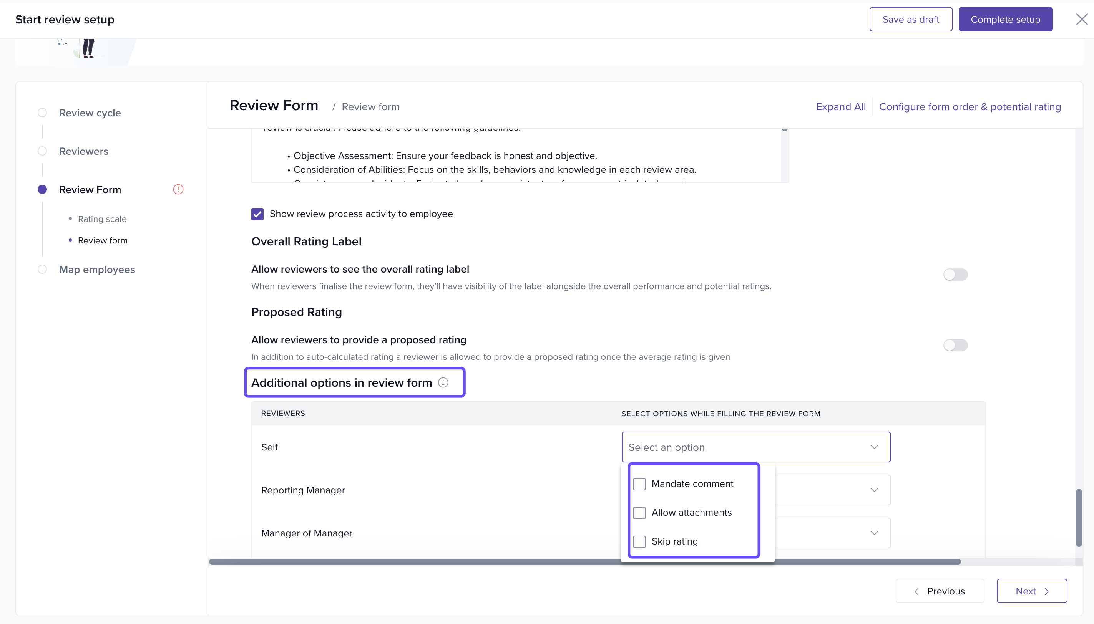The height and width of the screenshot is (624, 1094).
Task: Click the chevron arrow on the Next button
Action: click(x=1047, y=591)
